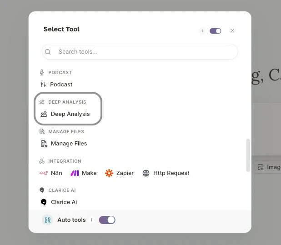Screen dimensions: 281x245
Task: Click the Image button behind the dialog
Action: tap(267, 167)
